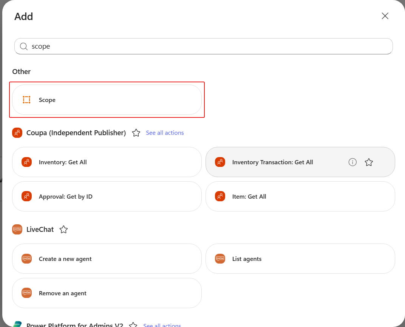Click the Create a new agent icon
Screen dimensions: 405x327
(26, 259)
